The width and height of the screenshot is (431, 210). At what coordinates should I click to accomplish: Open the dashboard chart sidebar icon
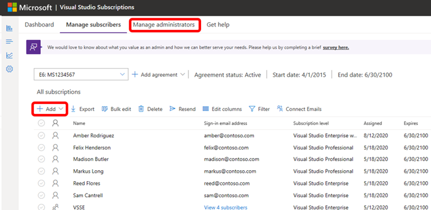pyautogui.click(x=9, y=28)
